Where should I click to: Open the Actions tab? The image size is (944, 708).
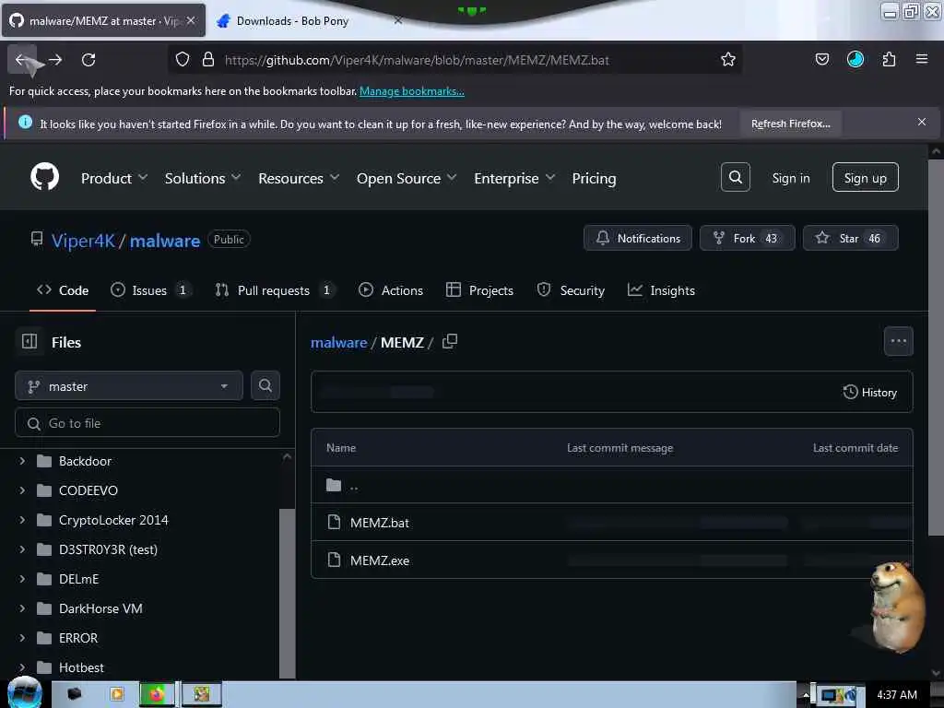click(391, 290)
